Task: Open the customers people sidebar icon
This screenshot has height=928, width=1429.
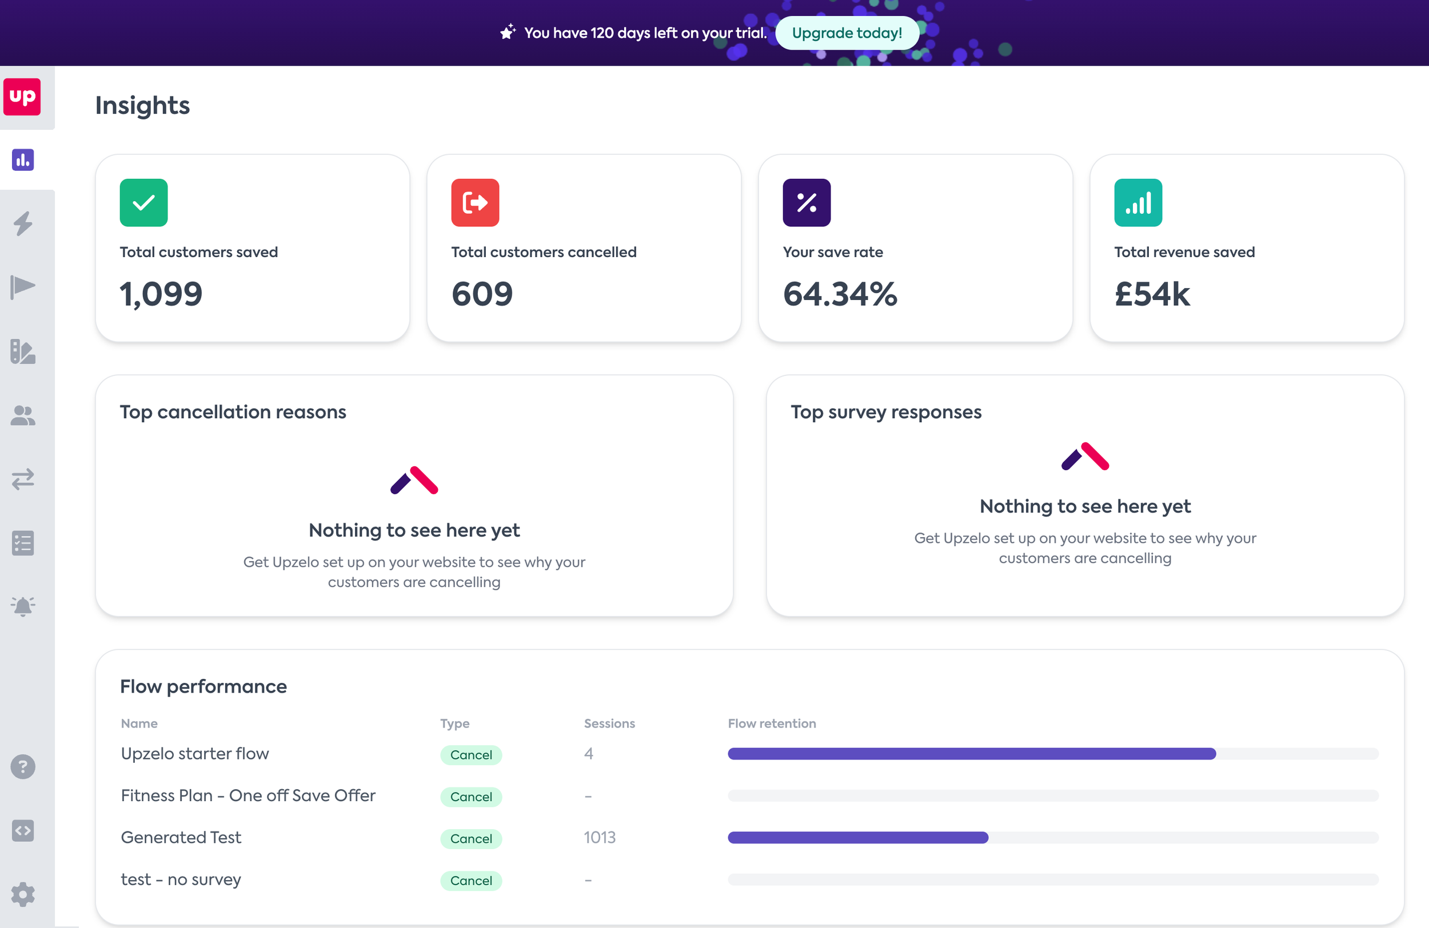Action: click(x=23, y=415)
